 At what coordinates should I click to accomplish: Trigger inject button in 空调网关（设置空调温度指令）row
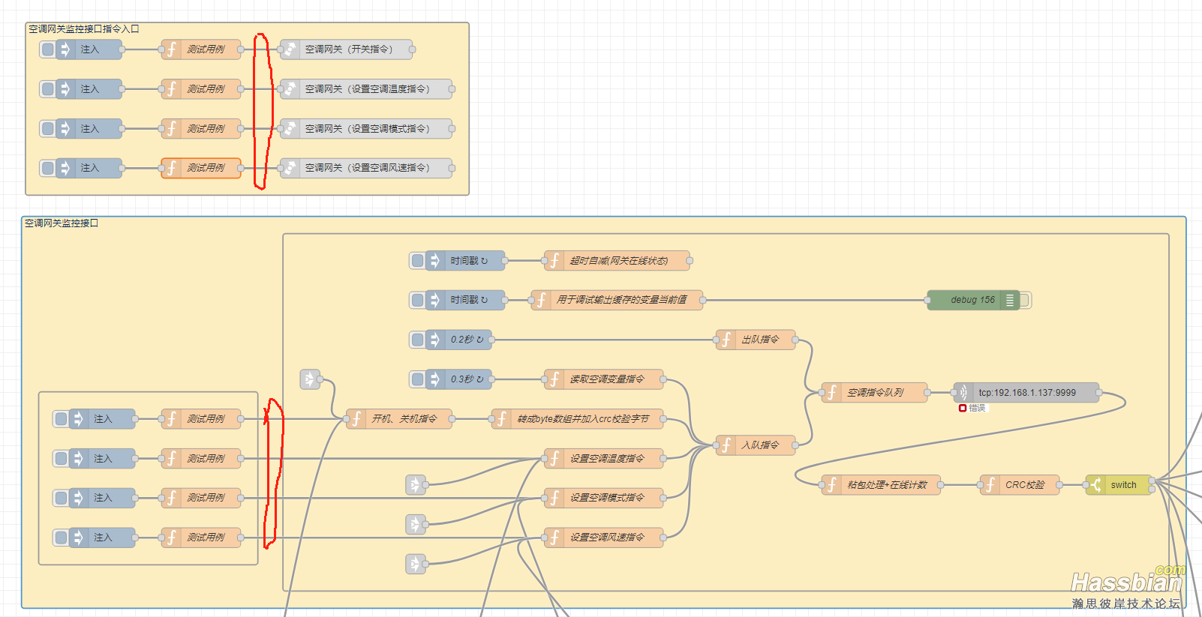[48, 89]
